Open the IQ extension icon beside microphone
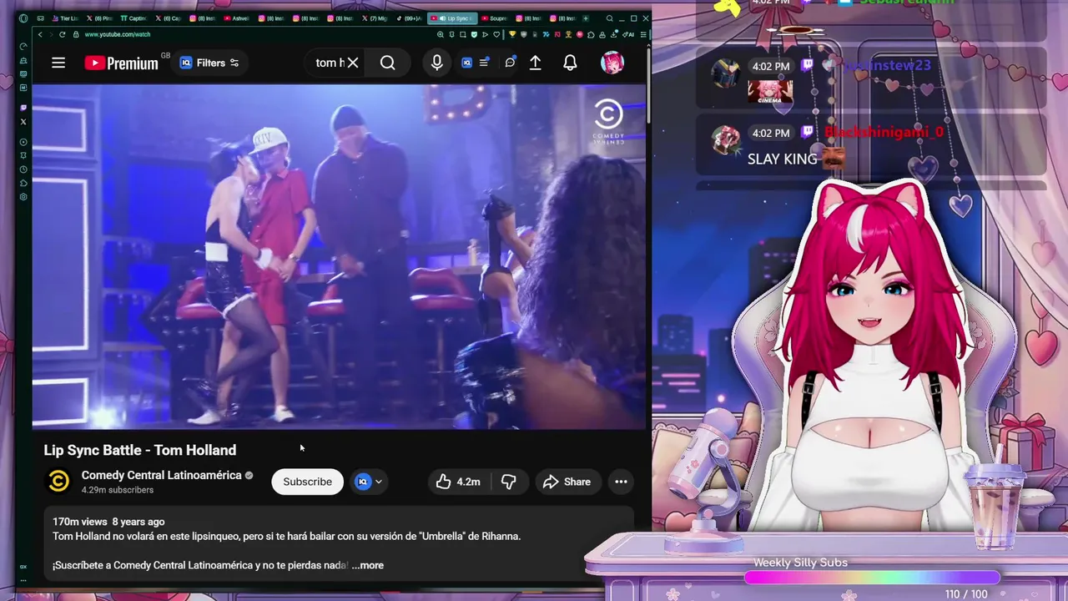 pyautogui.click(x=466, y=63)
